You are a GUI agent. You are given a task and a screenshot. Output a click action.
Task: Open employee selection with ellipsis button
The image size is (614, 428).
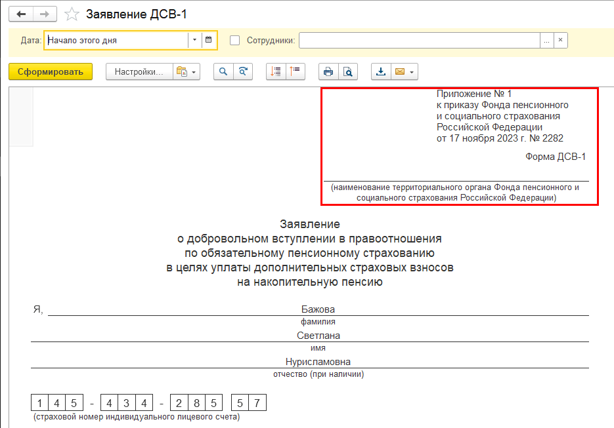(546, 41)
